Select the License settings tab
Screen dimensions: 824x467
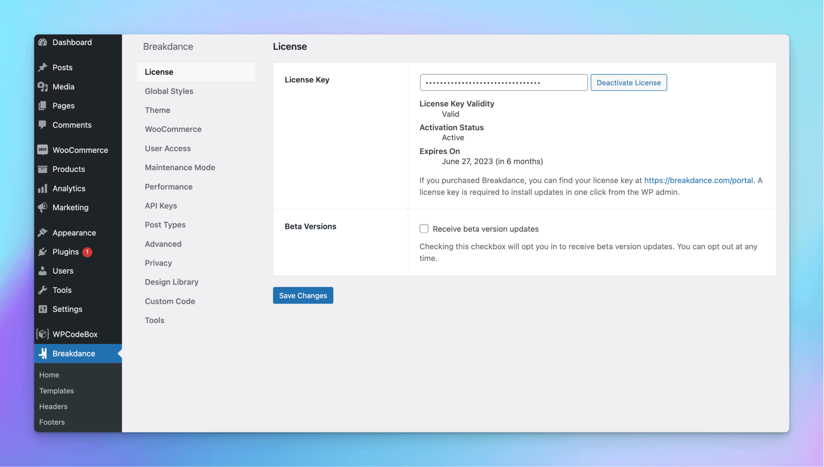[x=196, y=72]
